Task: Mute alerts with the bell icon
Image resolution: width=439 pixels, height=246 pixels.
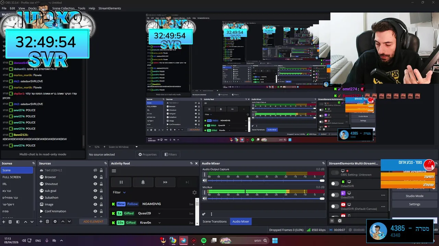Action: (143, 182)
